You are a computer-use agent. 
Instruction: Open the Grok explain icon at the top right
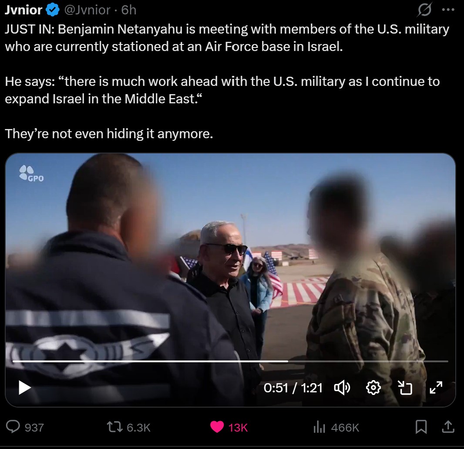click(x=424, y=10)
